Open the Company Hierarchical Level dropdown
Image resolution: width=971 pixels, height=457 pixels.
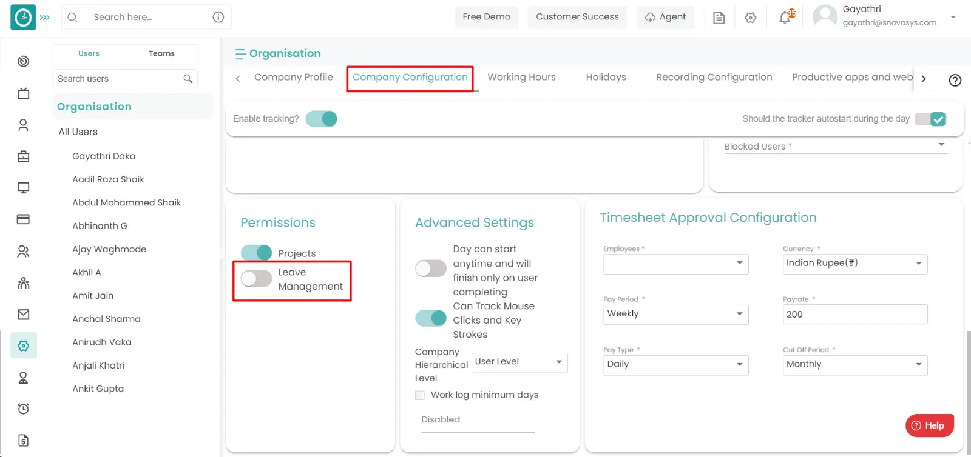[x=519, y=362]
